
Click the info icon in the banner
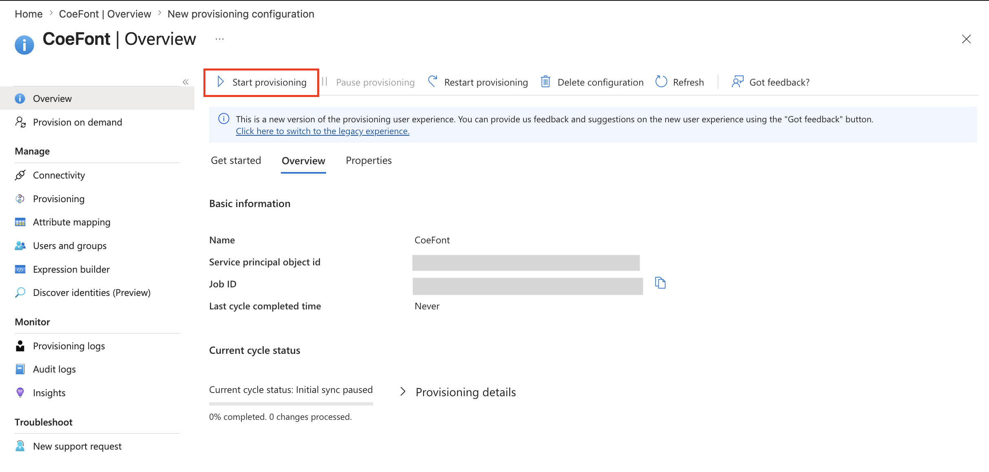tap(224, 119)
